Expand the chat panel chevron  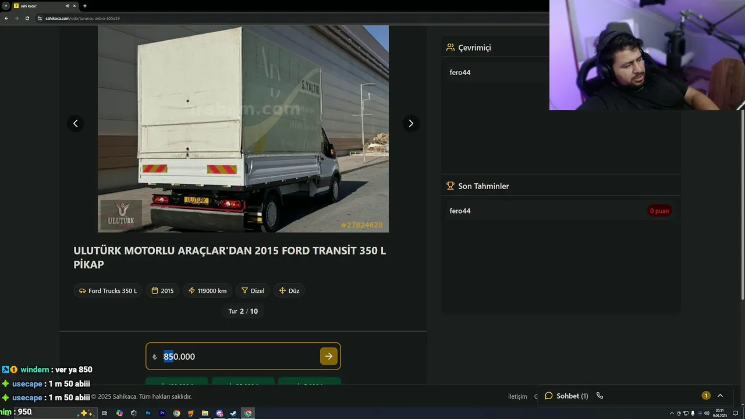tap(720, 396)
